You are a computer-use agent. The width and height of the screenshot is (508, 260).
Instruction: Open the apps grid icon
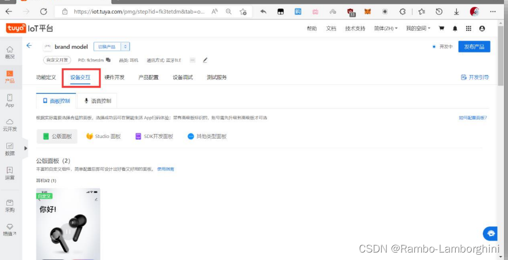pos(468,29)
